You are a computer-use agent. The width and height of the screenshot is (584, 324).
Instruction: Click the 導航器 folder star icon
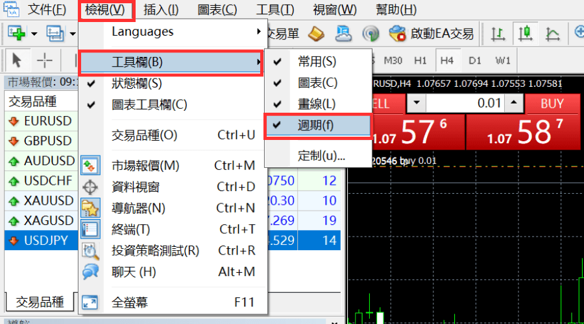point(90,208)
